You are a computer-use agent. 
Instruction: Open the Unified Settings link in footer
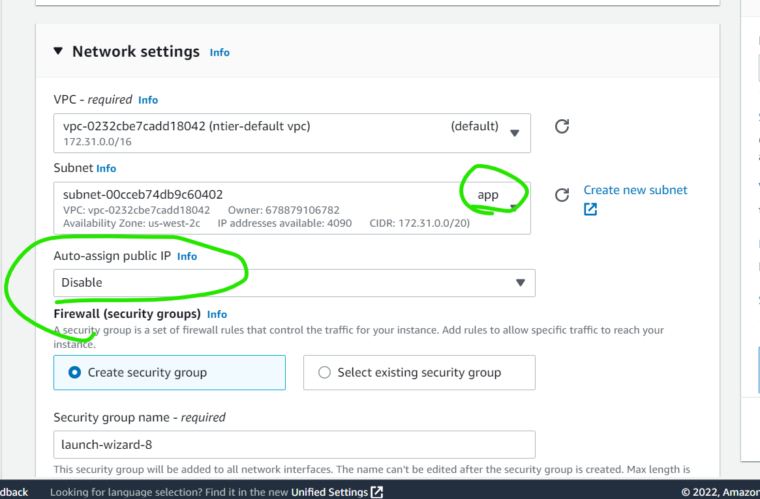[329, 492]
